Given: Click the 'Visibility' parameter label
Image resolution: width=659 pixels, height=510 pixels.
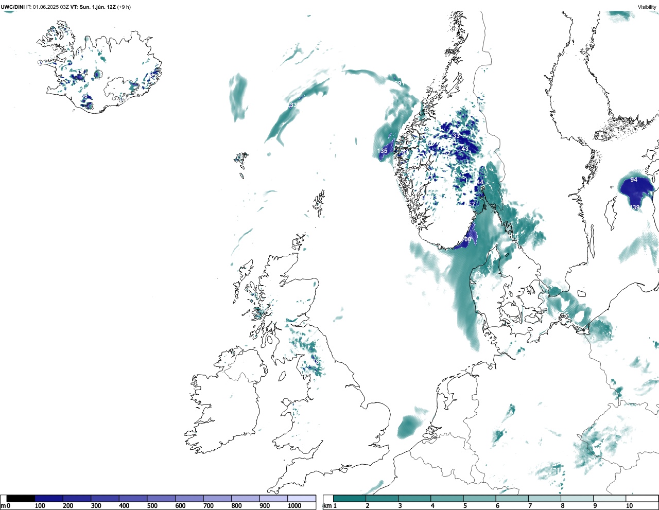Looking at the screenshot, I should [647, 7].
